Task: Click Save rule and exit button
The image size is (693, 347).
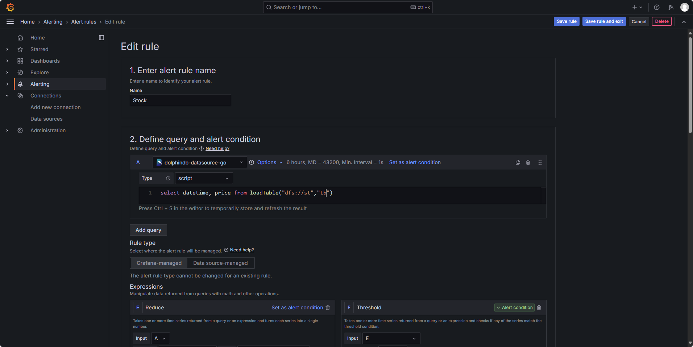Action: tap(604, 21)
